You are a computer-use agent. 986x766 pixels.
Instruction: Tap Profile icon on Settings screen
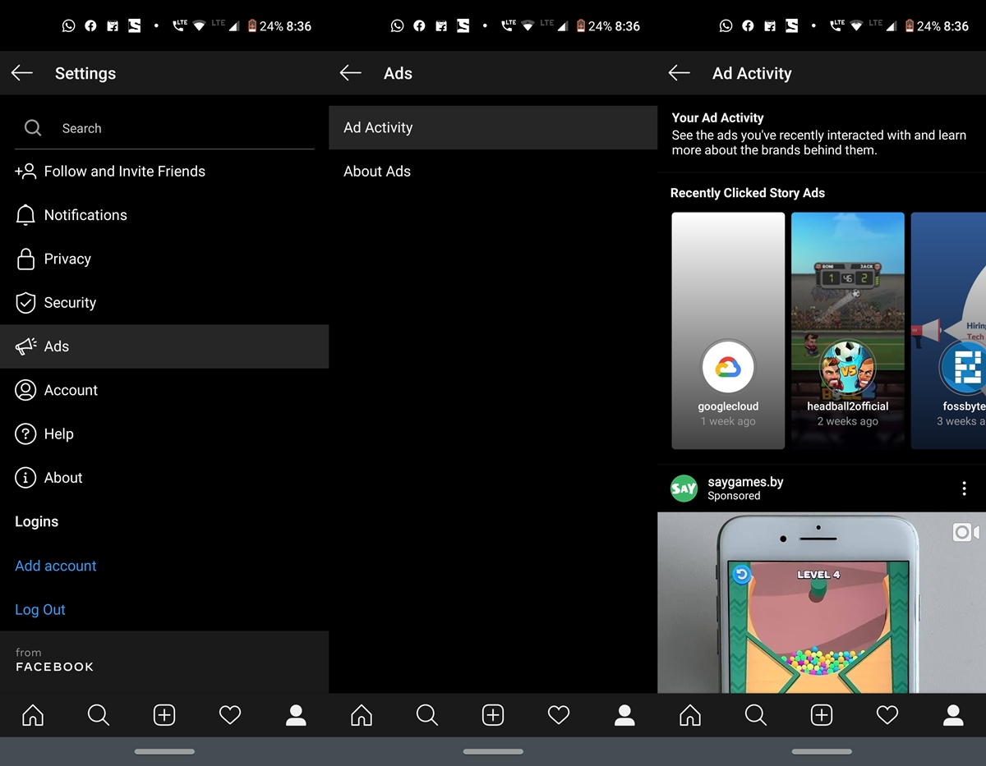tap(296, 715)
